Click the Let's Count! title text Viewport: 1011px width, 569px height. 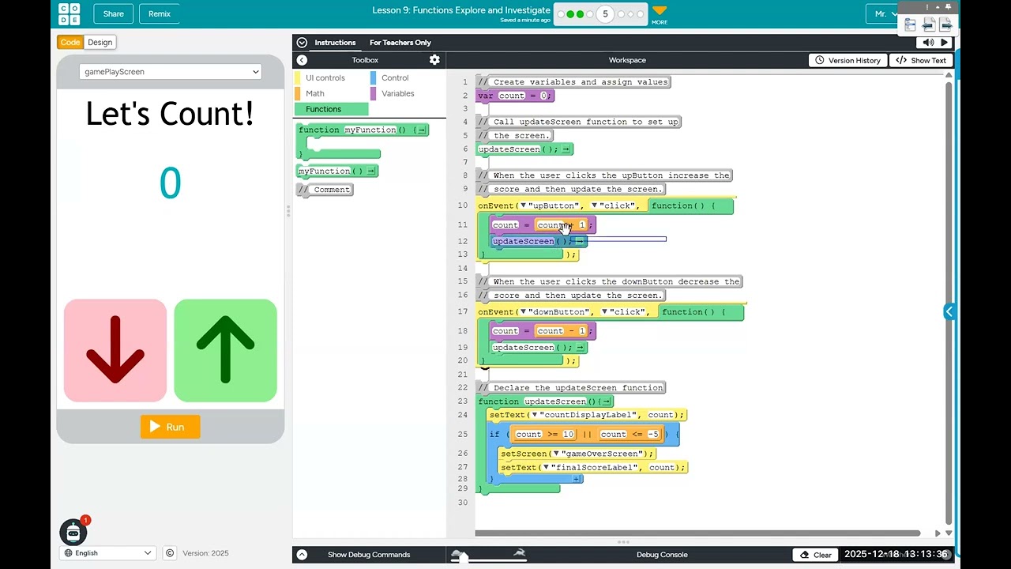tap(171, 114)
